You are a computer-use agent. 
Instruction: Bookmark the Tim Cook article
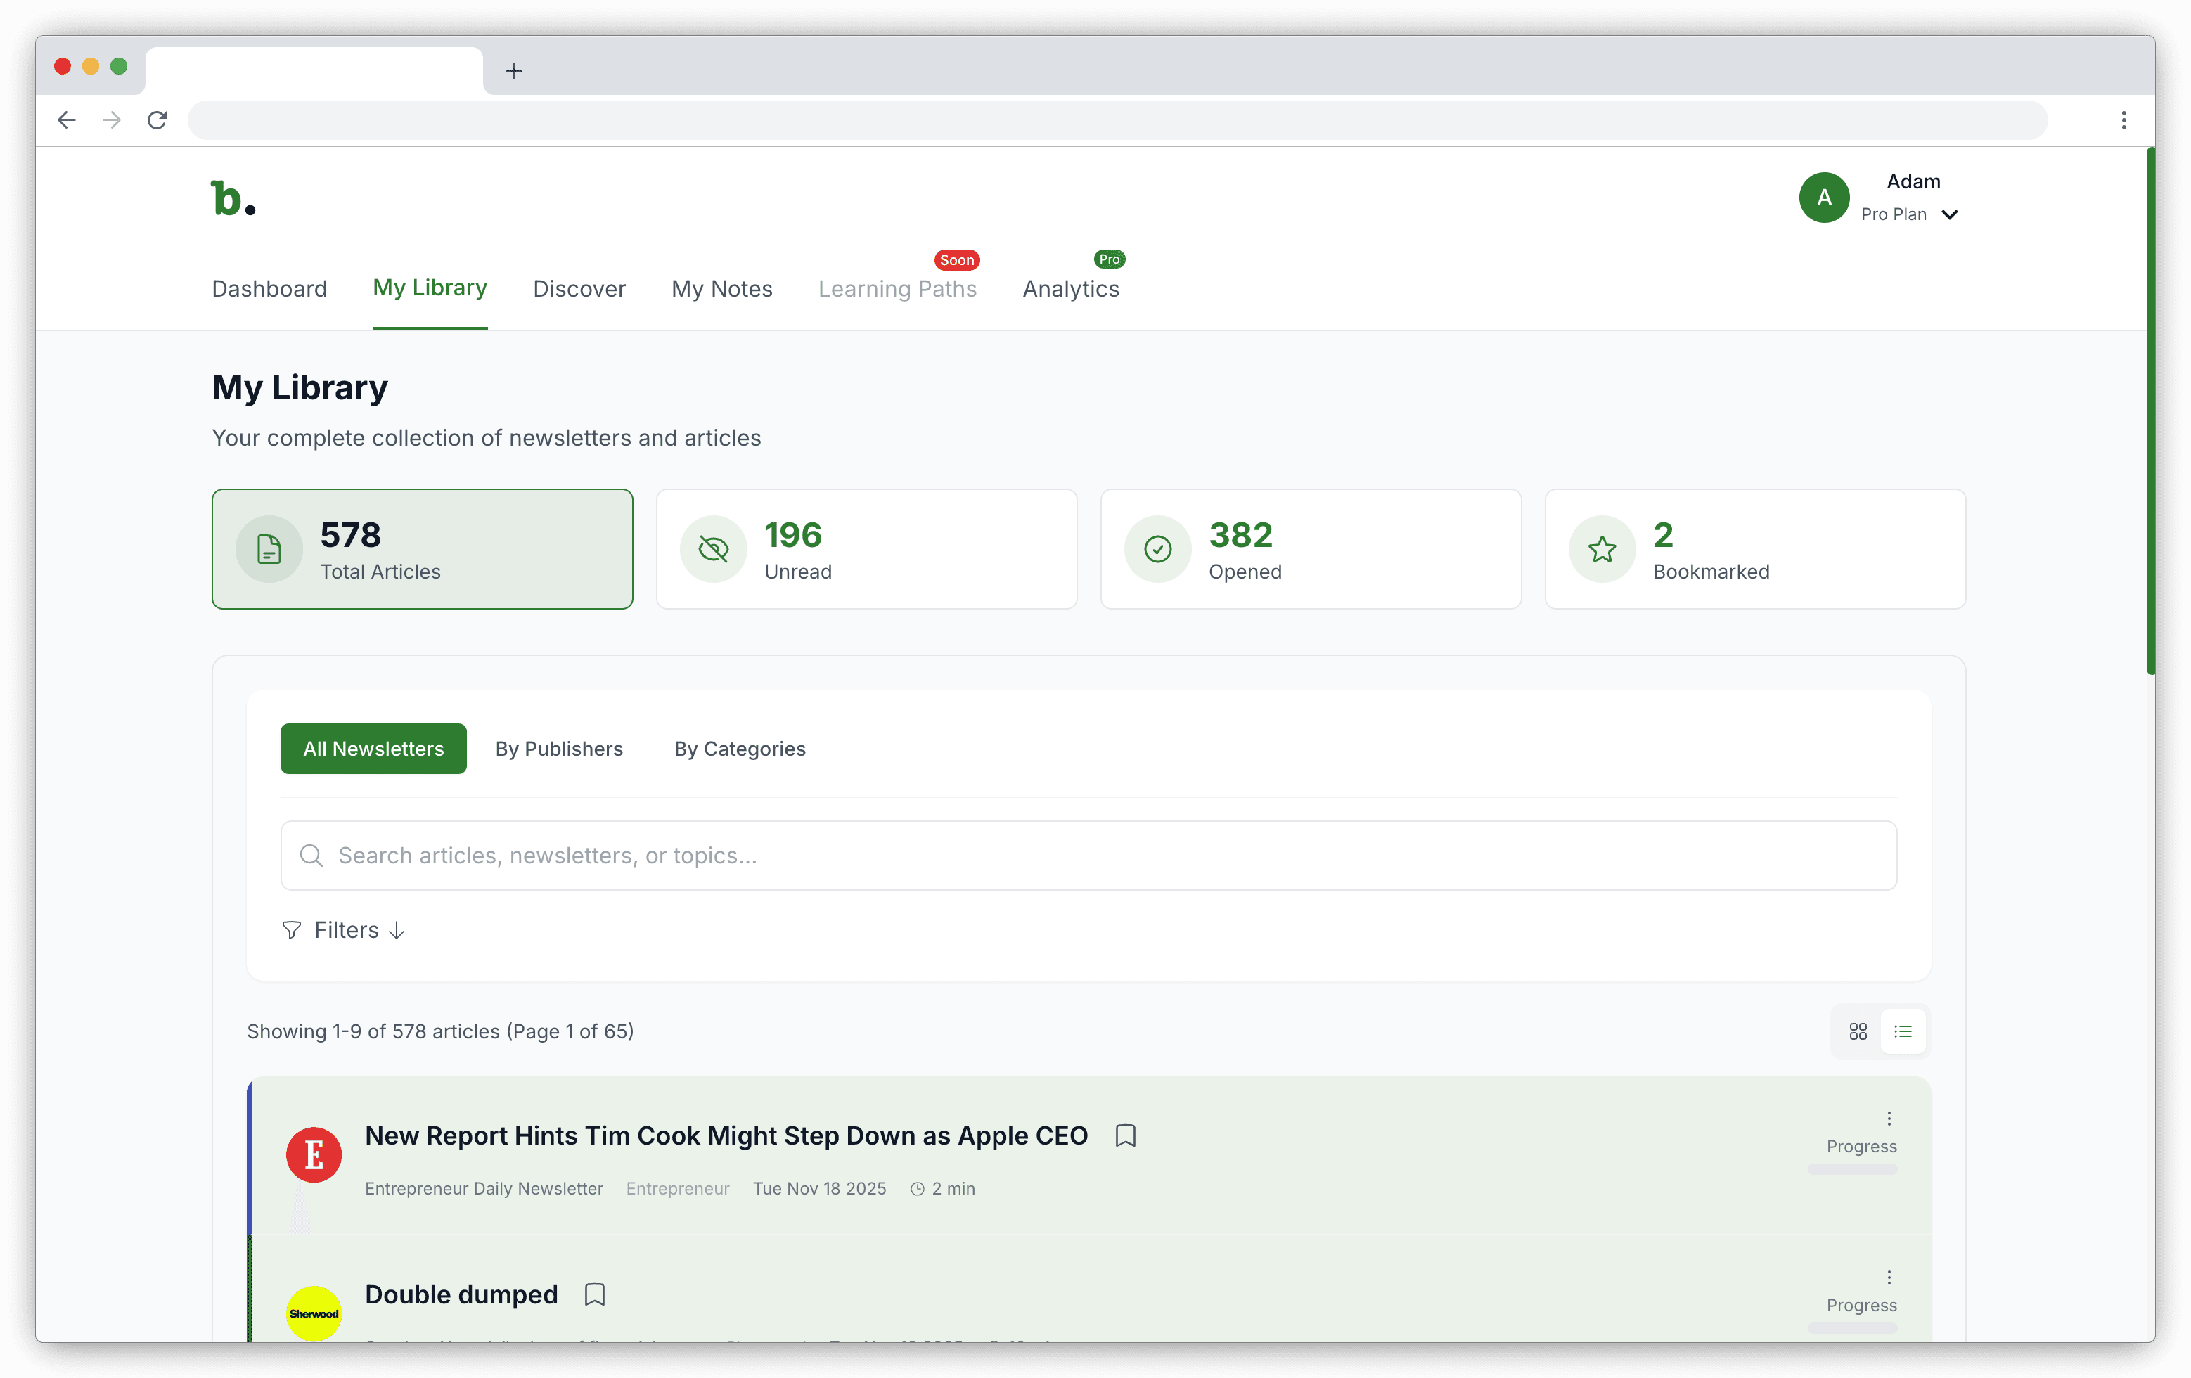pos(1124,1135)
